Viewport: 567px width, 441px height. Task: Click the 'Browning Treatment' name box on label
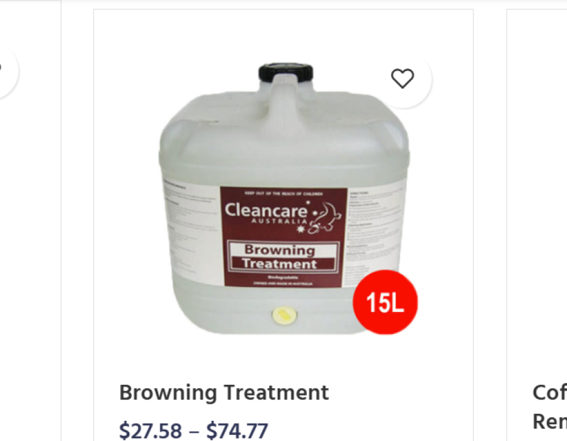(284, 256)
